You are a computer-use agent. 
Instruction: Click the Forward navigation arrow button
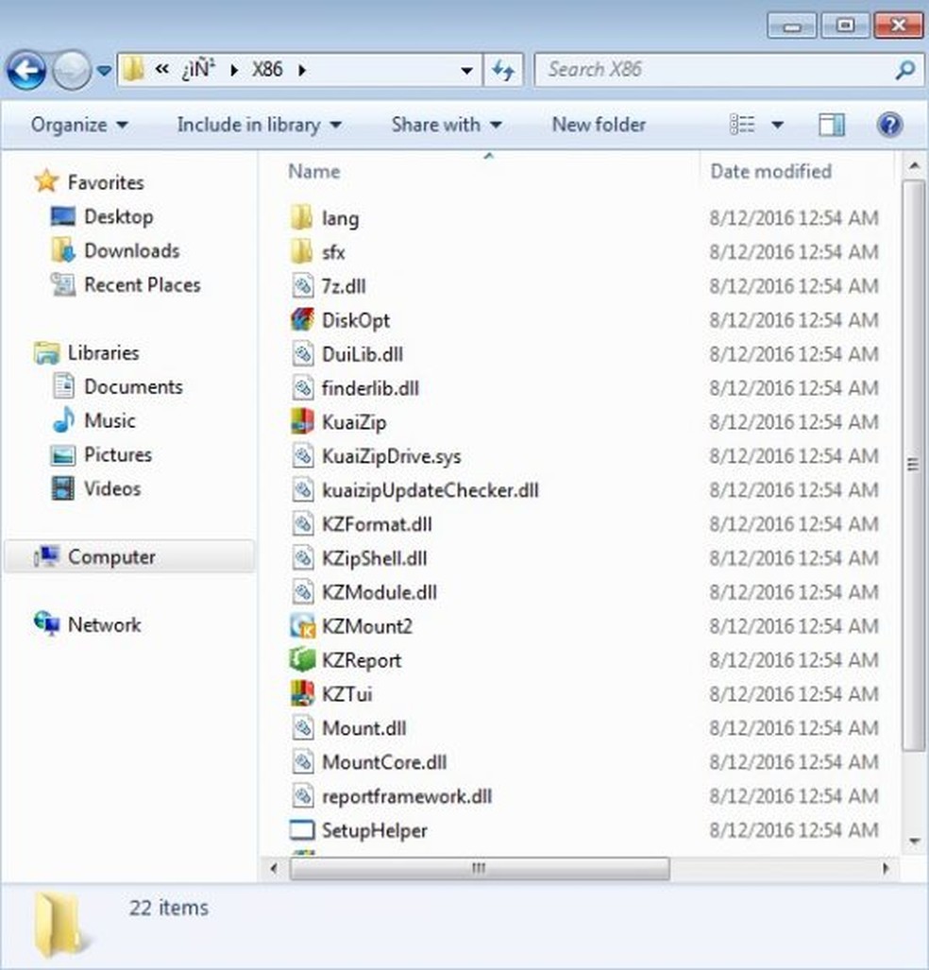click(72, 71)
